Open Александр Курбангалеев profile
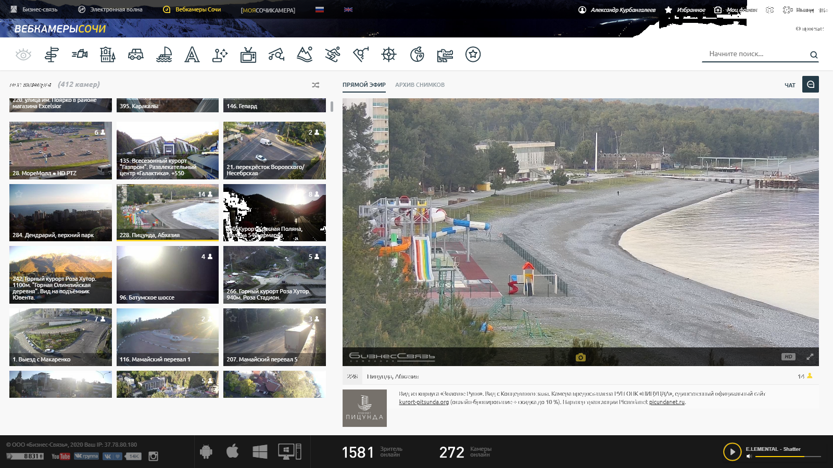Image resolution: width=833 pixels, height=468 pixels. (x=617, y=10)
